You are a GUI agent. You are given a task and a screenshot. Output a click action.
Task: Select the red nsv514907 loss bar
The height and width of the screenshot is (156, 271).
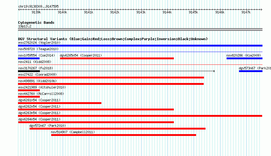pos(124,135)
